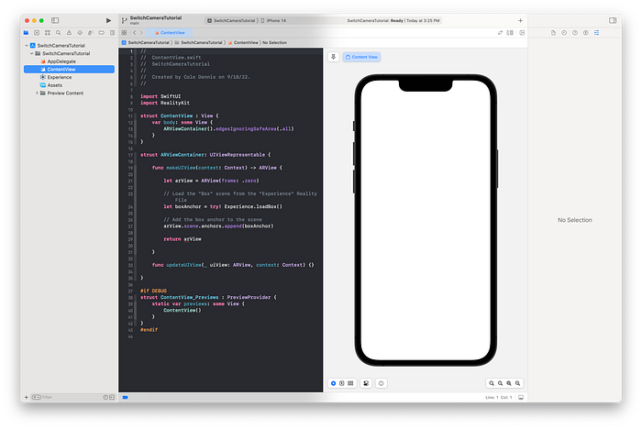This screenshot has width=642, height=429.
Task: Show the project navigator folder icon
Action: pos(27,33)
